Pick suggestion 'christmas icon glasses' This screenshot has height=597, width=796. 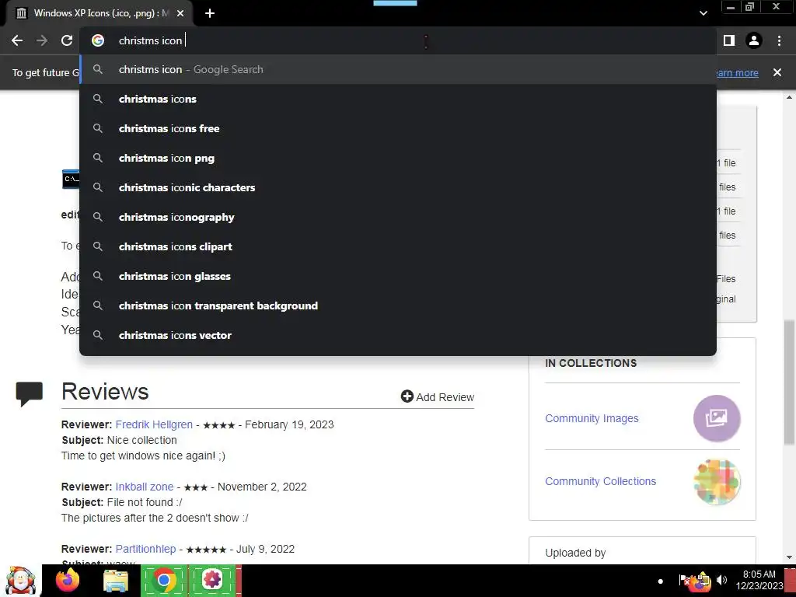(398, 276)
